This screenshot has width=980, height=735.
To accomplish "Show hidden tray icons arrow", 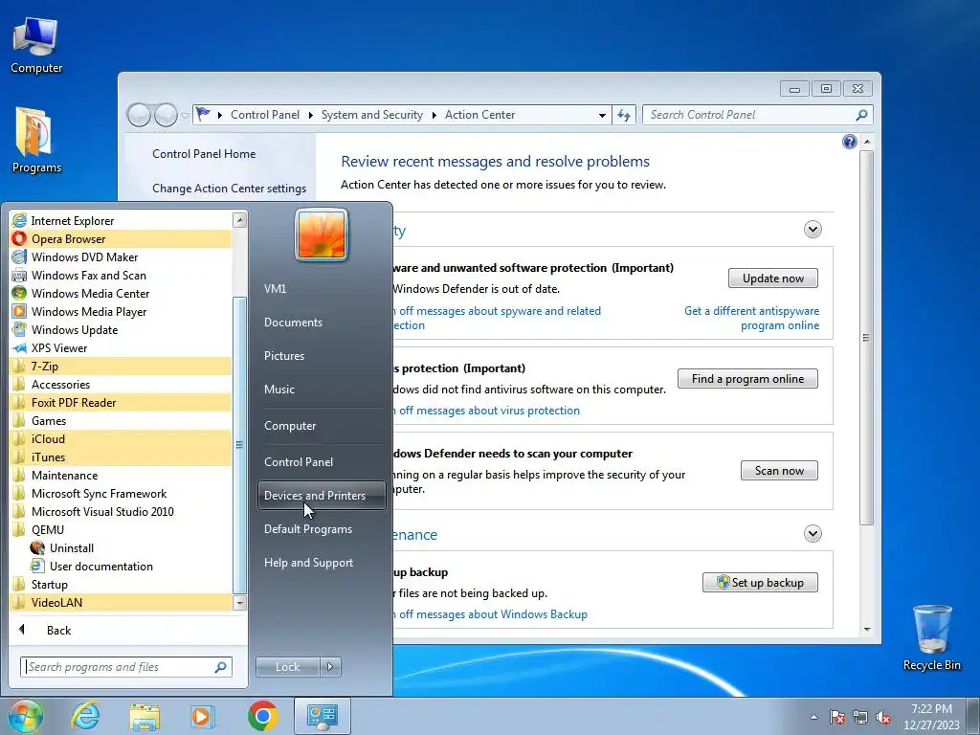I will pos(813,717).
